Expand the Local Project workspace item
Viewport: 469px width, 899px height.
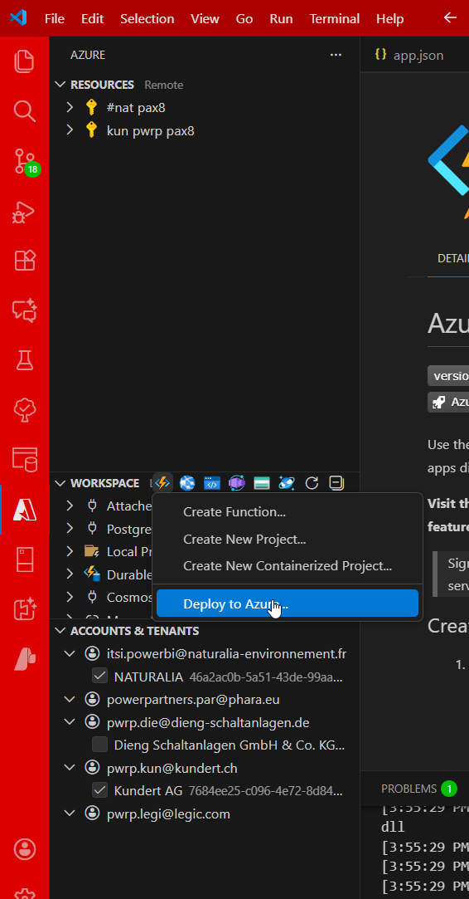[70, 551]
